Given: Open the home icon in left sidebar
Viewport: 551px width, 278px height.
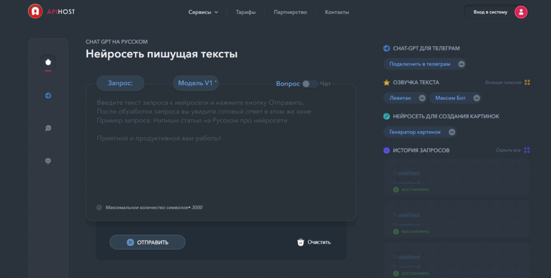Looking at the screenshot, I should [x=48, y=62].
